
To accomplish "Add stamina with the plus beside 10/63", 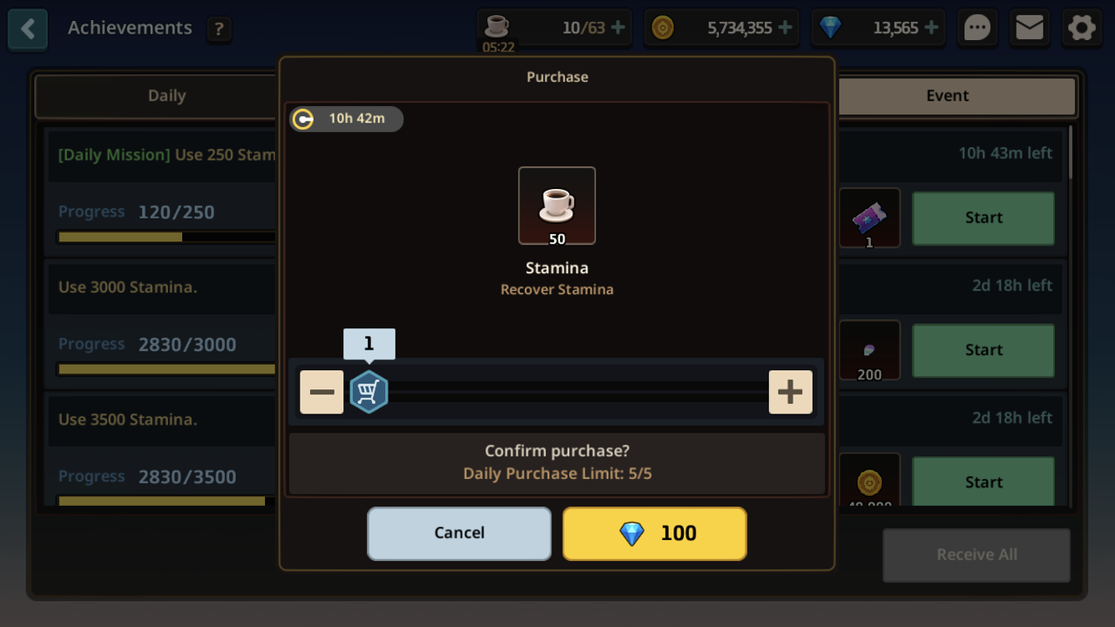I will [x=618, y=28].
